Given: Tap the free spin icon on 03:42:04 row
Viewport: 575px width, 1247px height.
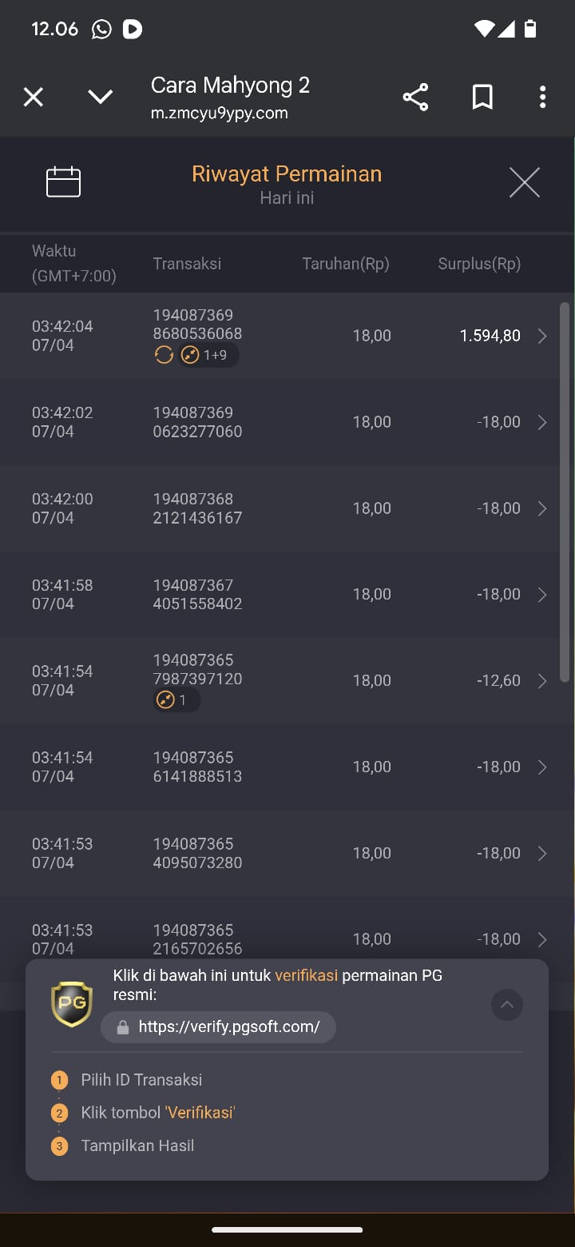Looking at the screenshot, I should tap(164, 355).
